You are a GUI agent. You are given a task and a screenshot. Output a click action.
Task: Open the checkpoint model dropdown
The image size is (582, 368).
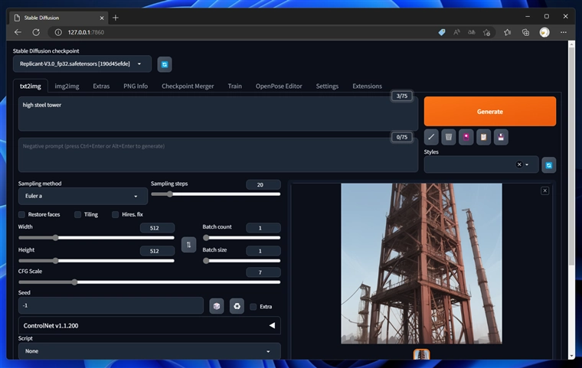[82, 64]
